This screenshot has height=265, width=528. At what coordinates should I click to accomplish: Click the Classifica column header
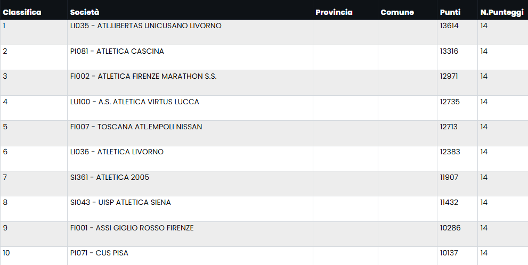pos(22,12)
